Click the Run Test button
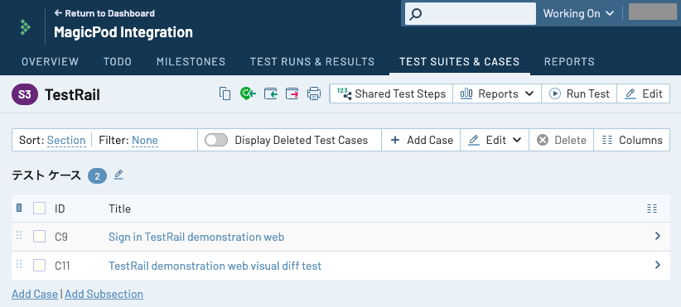Viewport: 681px width, 307px height. [579, 94]
